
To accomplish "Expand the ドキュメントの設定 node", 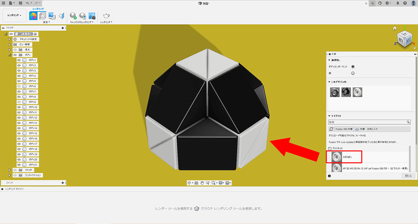I will [x=10, y=39].
